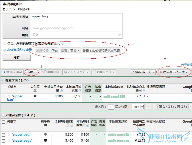Click the 搜索 search button

pos(17,58)
